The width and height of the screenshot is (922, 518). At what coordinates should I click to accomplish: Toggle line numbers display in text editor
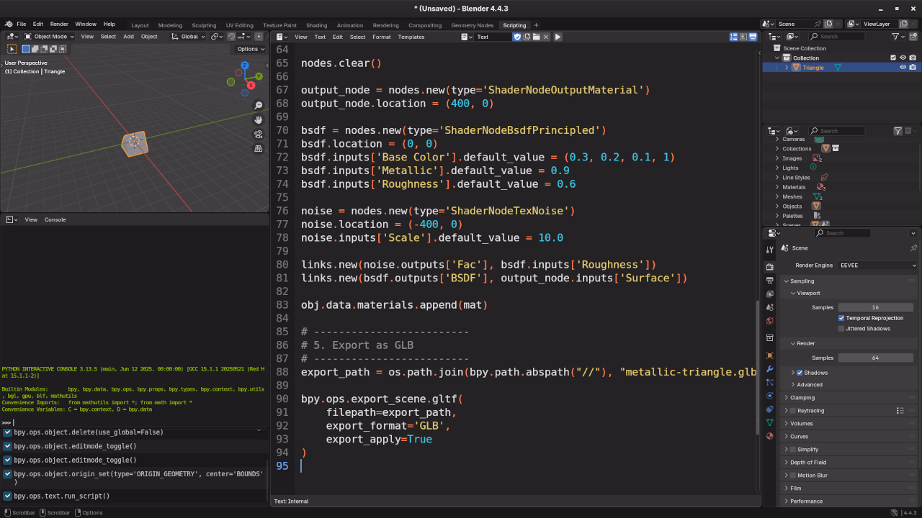[x=734, y=37]
